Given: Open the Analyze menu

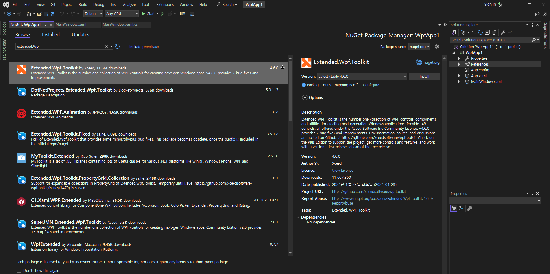Looking at the screenshot, I should pyautogui.click(x=129, y=5).
